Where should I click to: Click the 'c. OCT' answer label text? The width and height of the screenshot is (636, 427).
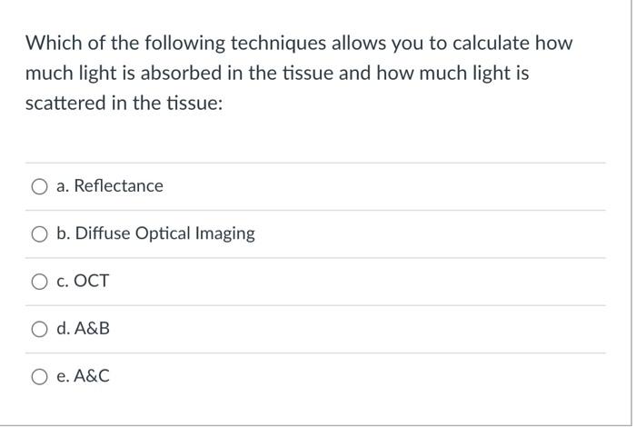(83, 282)
